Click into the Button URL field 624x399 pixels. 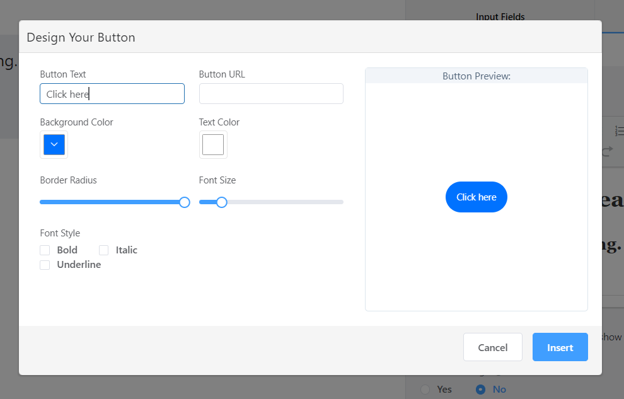coord(271,94)
